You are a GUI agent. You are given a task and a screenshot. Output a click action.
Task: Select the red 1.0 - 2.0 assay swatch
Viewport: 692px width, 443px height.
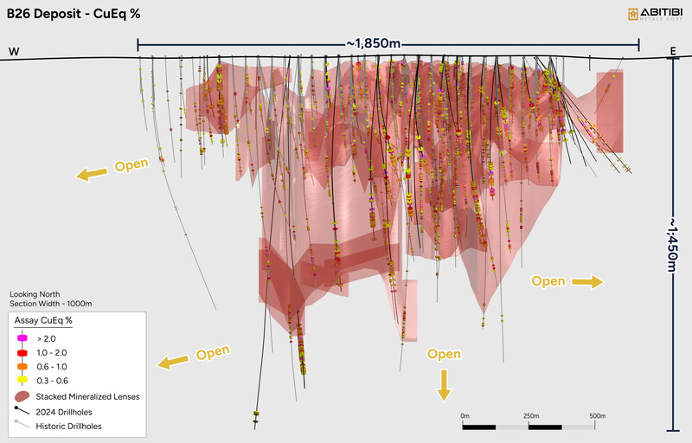pos(23,352)
